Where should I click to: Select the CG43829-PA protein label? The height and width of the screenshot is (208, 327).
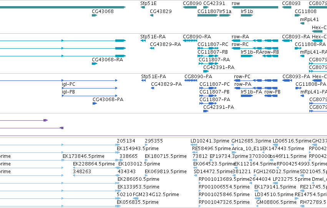tap(166, 84)
